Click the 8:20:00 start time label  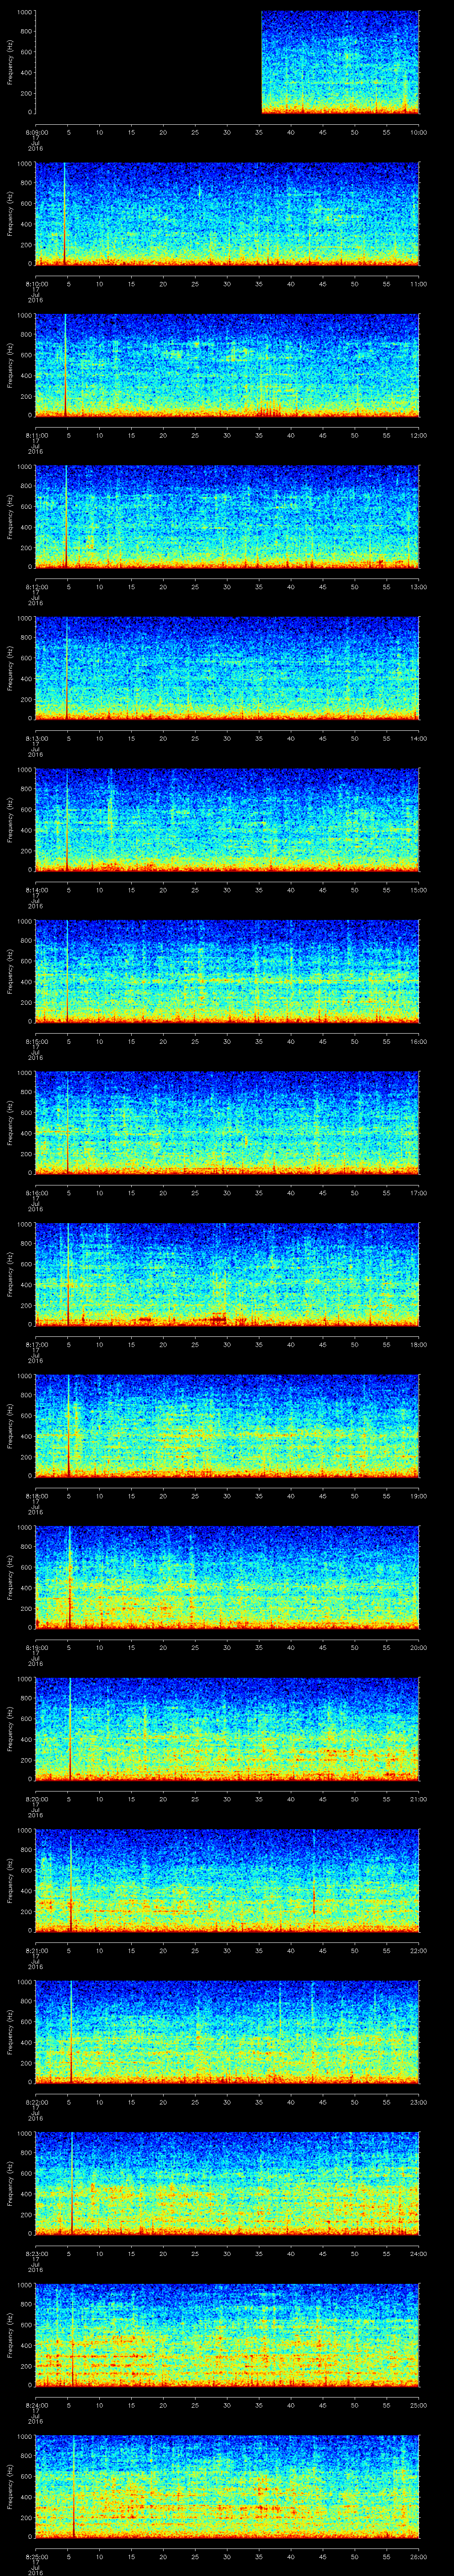click(x=36, y=1799)
